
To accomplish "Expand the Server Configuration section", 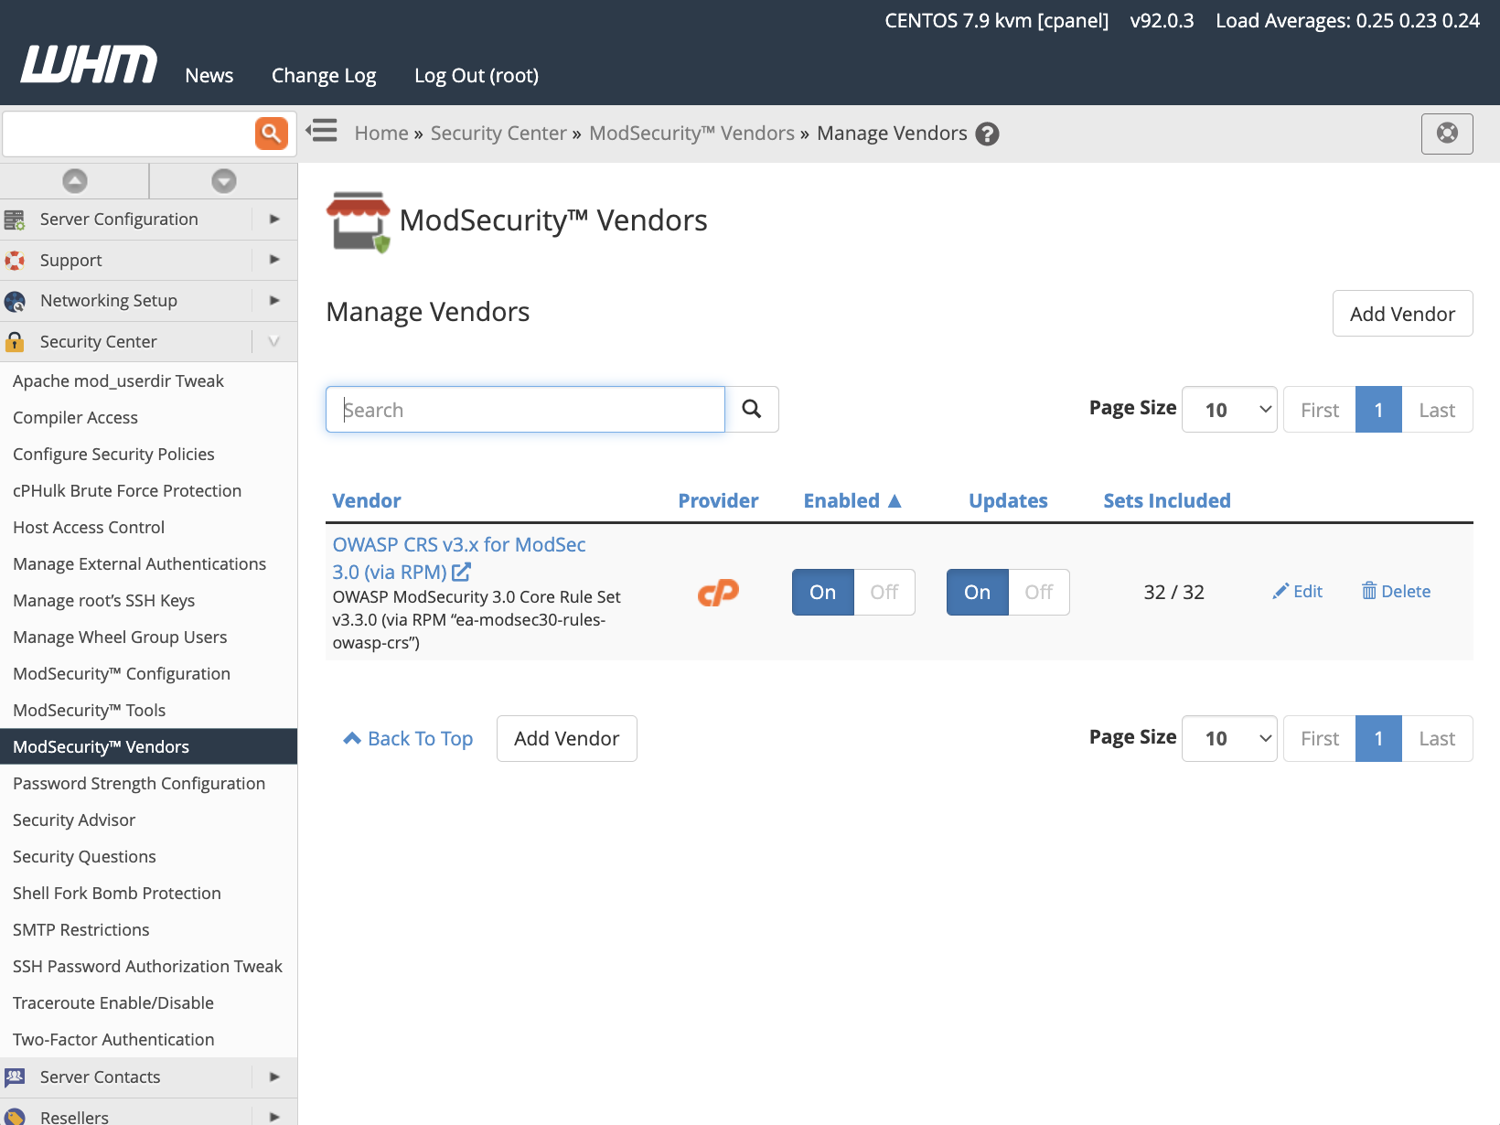I will pyautogui.click(x=273, y=220).
